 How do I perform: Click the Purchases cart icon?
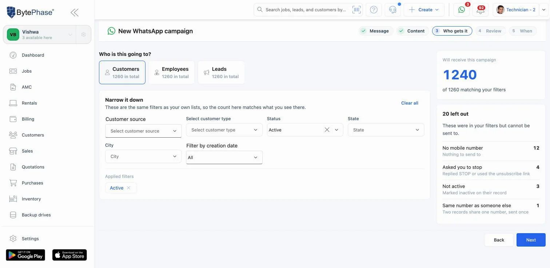pos(13,183)
